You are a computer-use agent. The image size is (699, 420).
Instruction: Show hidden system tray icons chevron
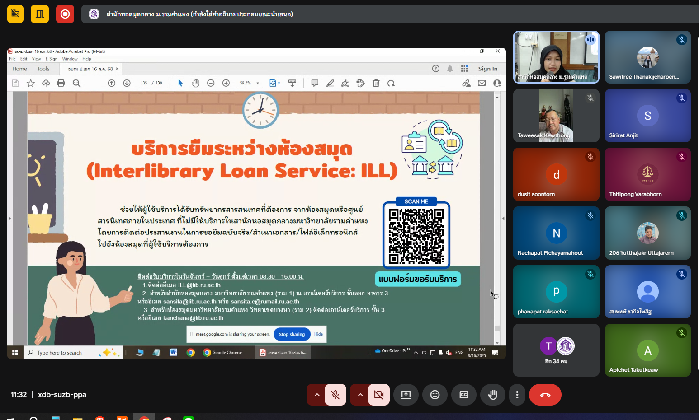(416, 353)
